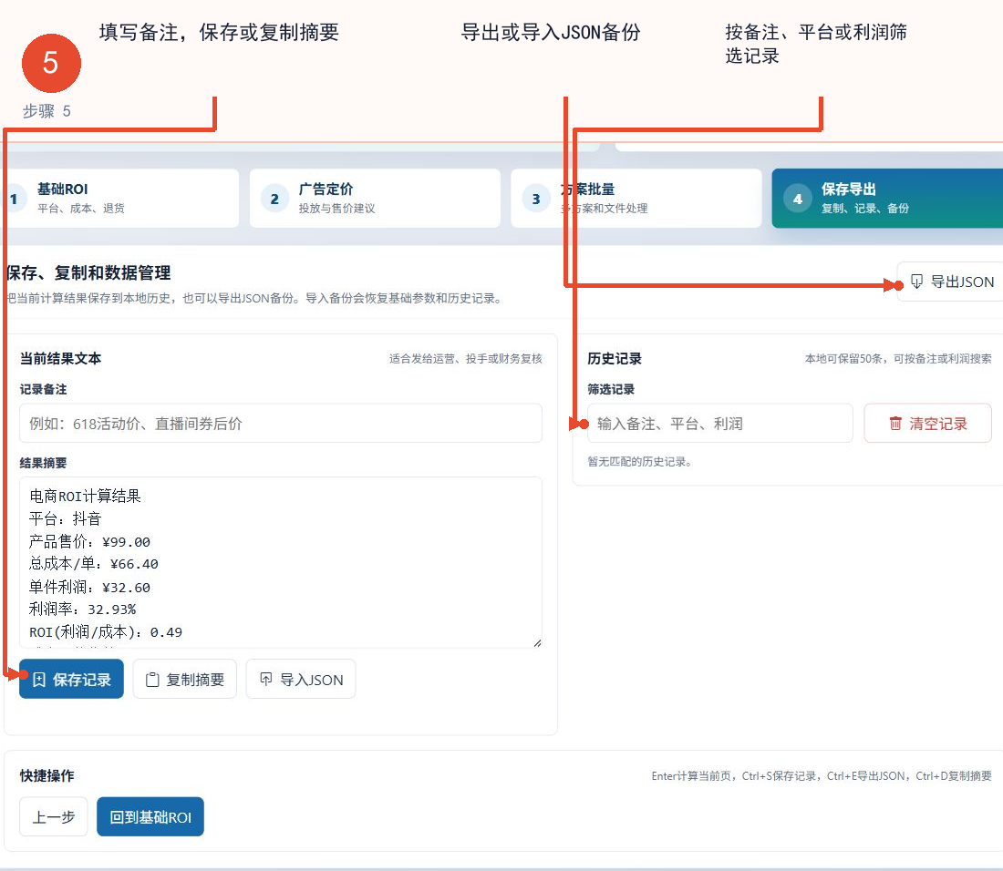
Task: Click the 利润率：32.93% line
Action: point(82,609)
